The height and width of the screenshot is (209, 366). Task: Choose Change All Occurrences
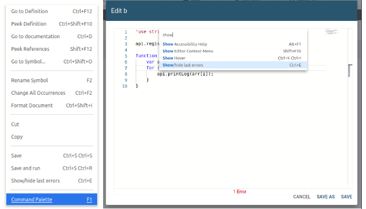(x=52, y=93)
